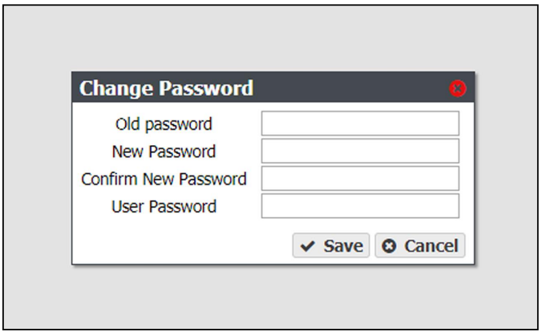Screen dimensions: 542x336
Task: Activate the User Password input field
Action: tap(360, 206)
